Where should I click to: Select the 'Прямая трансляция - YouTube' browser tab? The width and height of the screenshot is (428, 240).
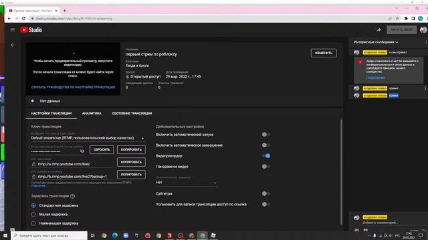(x=33, y=11)
